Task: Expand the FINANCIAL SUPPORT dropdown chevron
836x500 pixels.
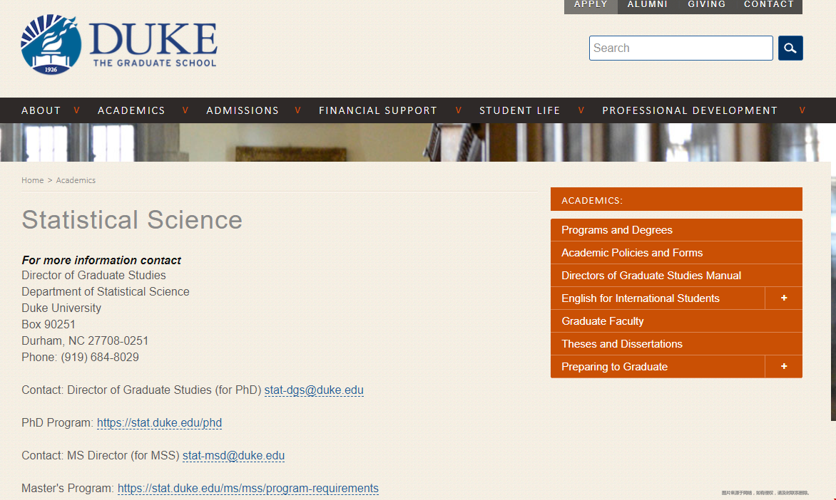Action: tap(458, 110)
